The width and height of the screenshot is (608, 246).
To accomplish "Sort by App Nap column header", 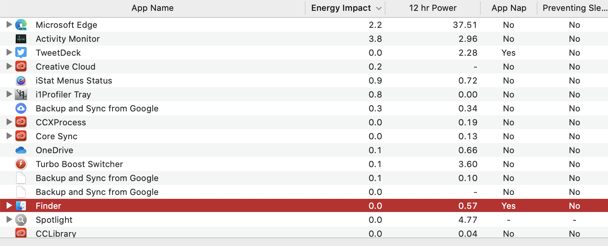I will [509, 8].
